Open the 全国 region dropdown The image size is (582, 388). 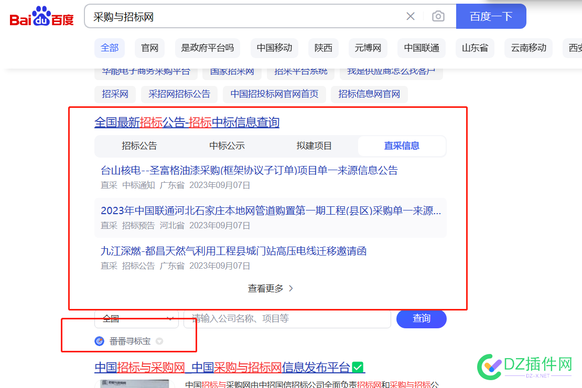[x=136, y=319]
